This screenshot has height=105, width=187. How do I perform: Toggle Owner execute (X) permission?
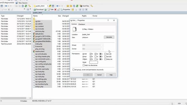coord(101,54)
